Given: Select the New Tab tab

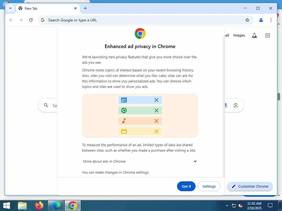Looking at the screenshot, I should coord(48,9).
